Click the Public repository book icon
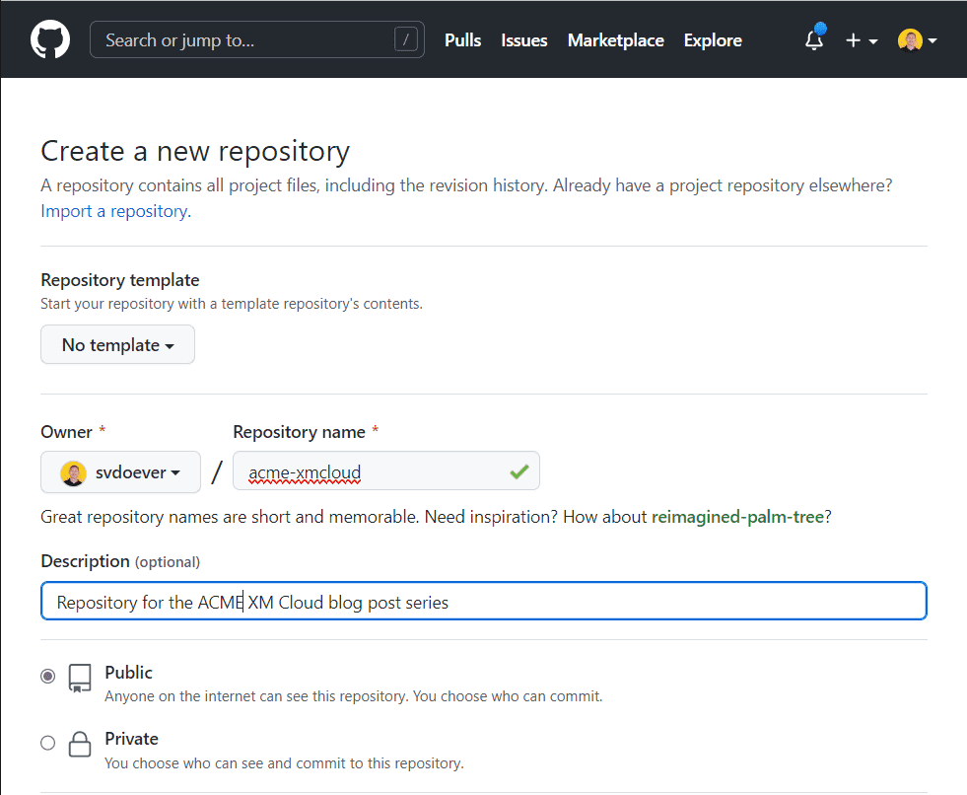The width and height of the screenshot is (967, 795). [80, 679]
